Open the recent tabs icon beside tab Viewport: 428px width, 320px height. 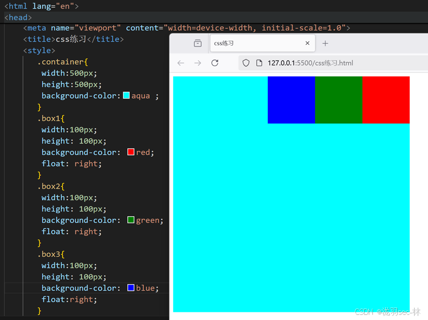[198, 43]
